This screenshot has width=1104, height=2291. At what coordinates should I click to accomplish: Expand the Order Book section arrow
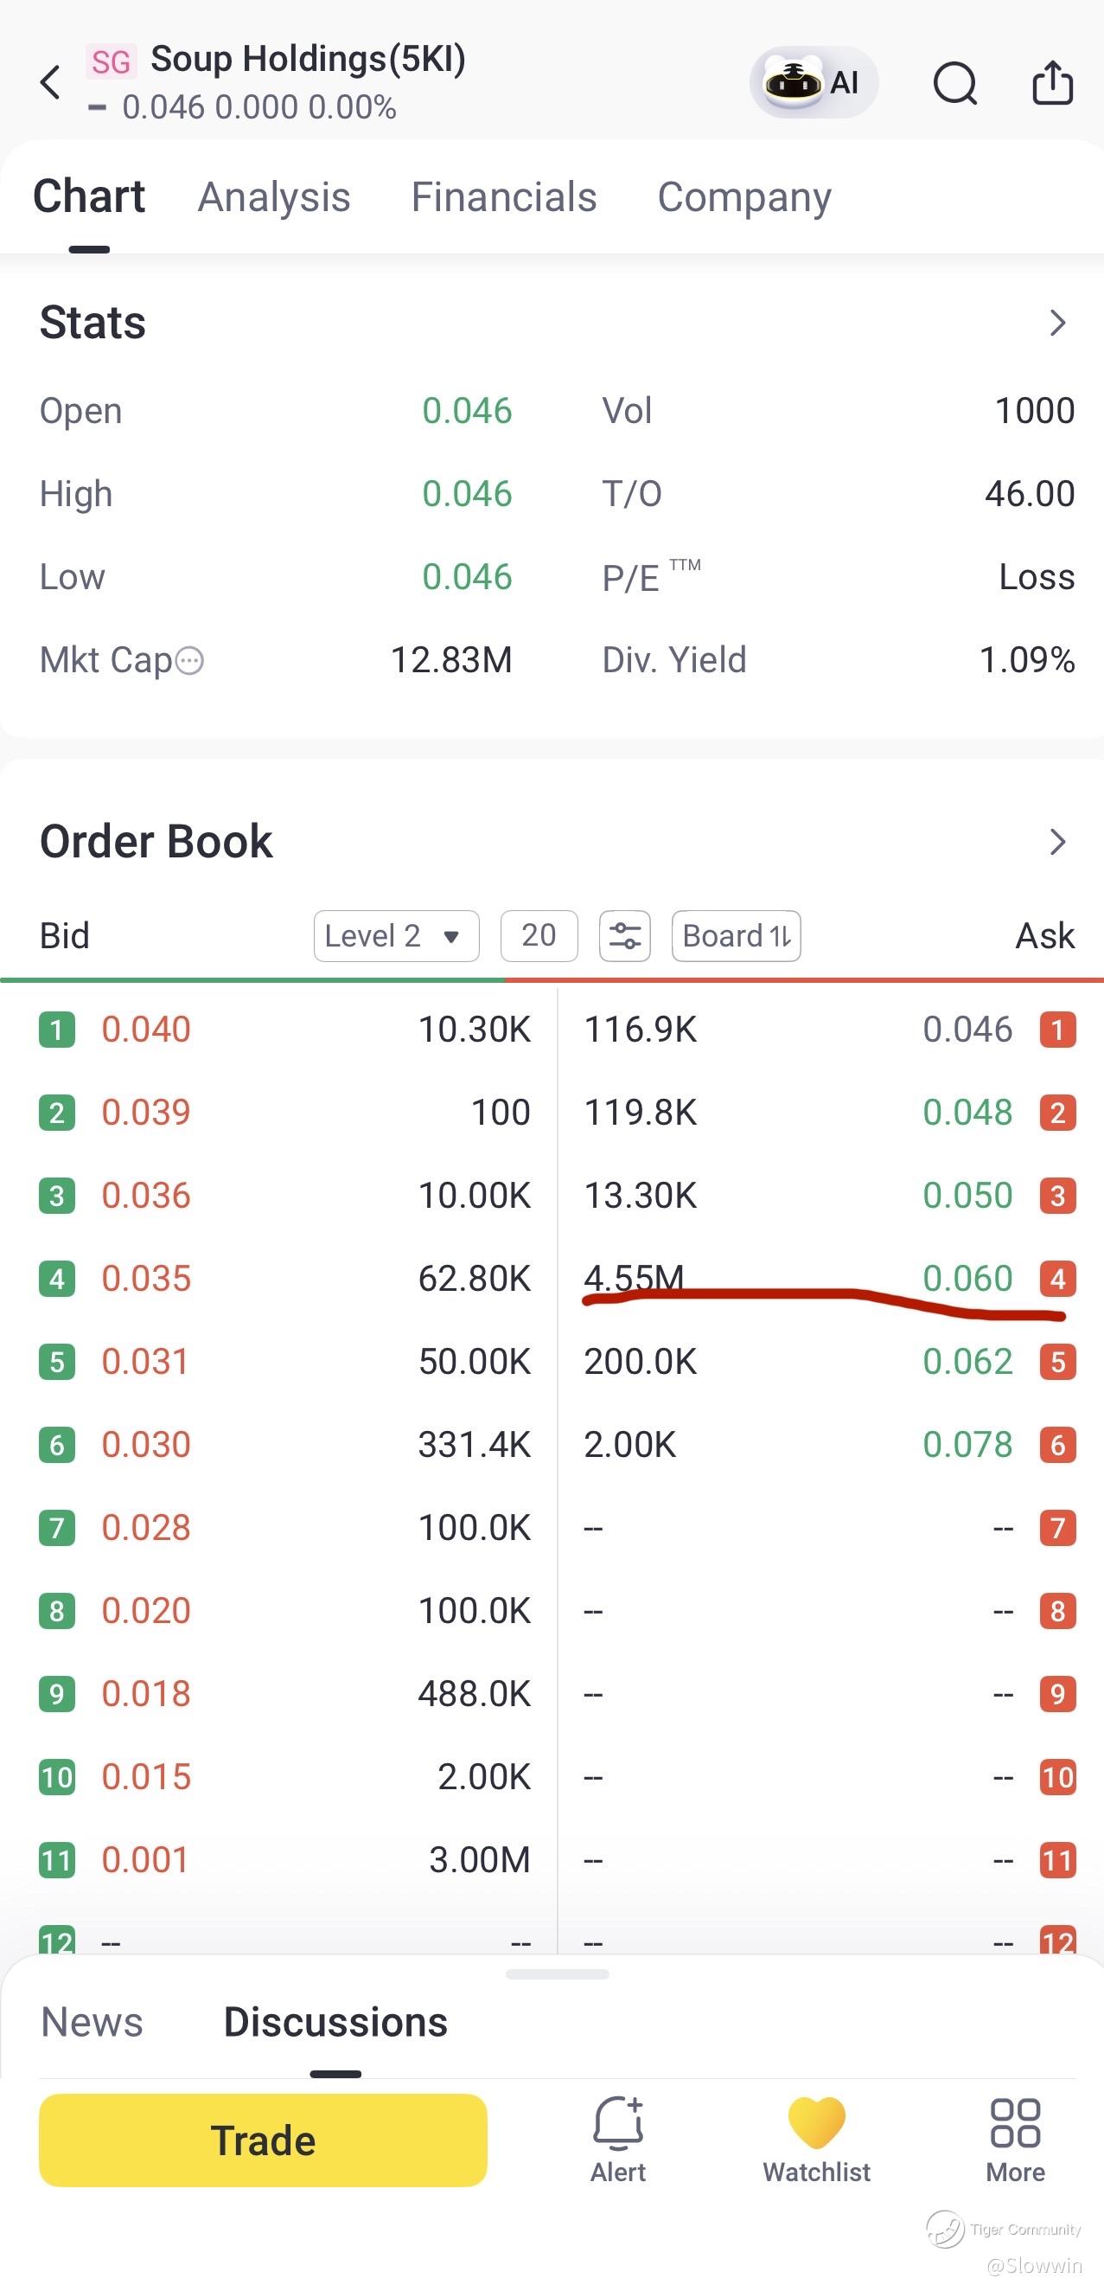tap(1057, 841)
